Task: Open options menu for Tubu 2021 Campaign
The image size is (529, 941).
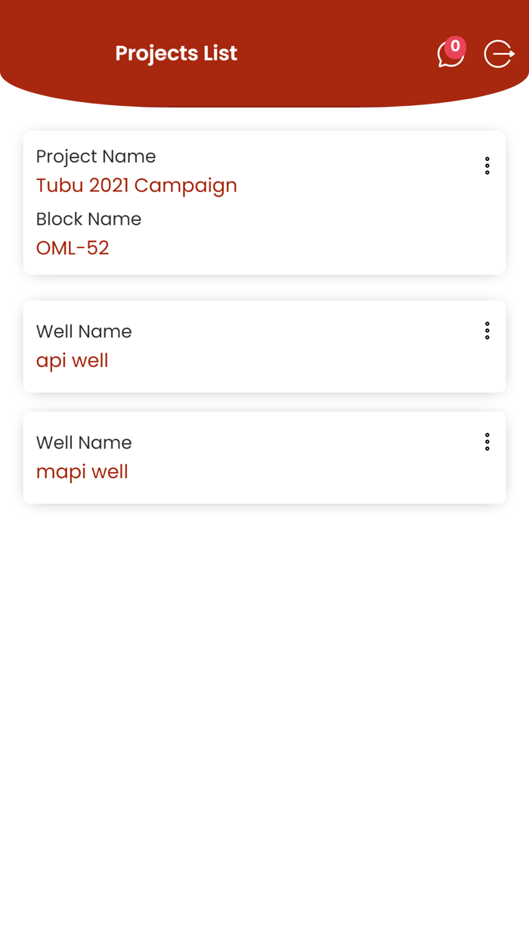Action: pos(487,166)
